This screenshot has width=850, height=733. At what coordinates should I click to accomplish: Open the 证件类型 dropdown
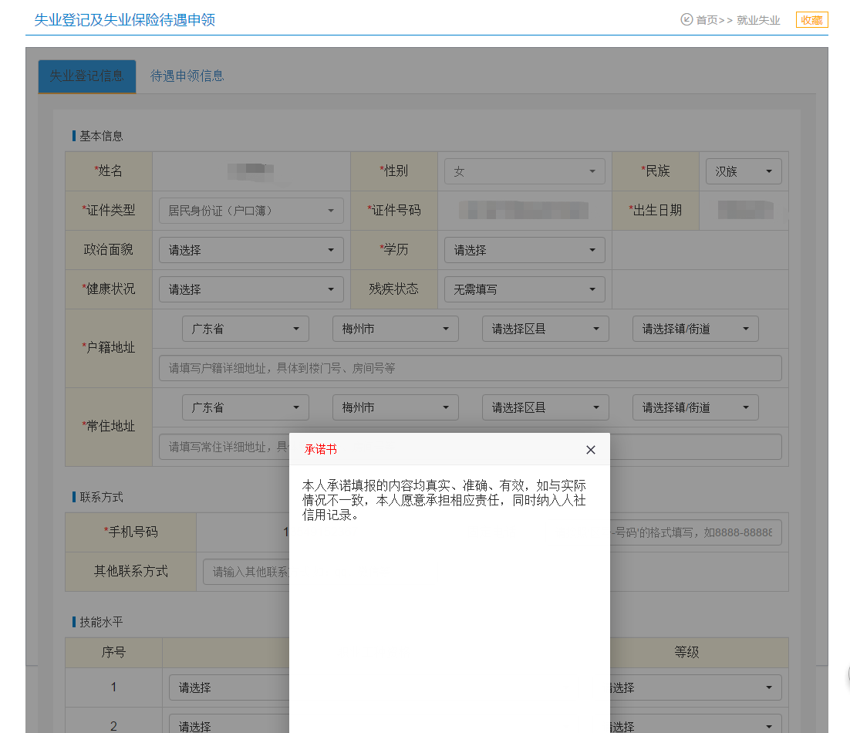click(251, 211)
